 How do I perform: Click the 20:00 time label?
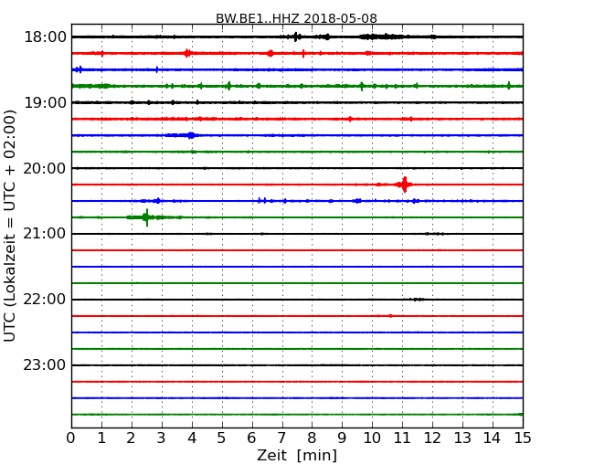pyautogui.click(x=45, y=168)
